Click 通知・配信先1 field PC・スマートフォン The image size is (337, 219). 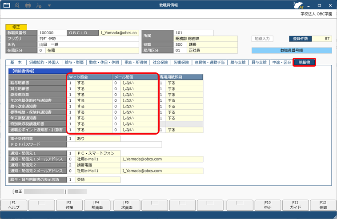pos(94,153)
